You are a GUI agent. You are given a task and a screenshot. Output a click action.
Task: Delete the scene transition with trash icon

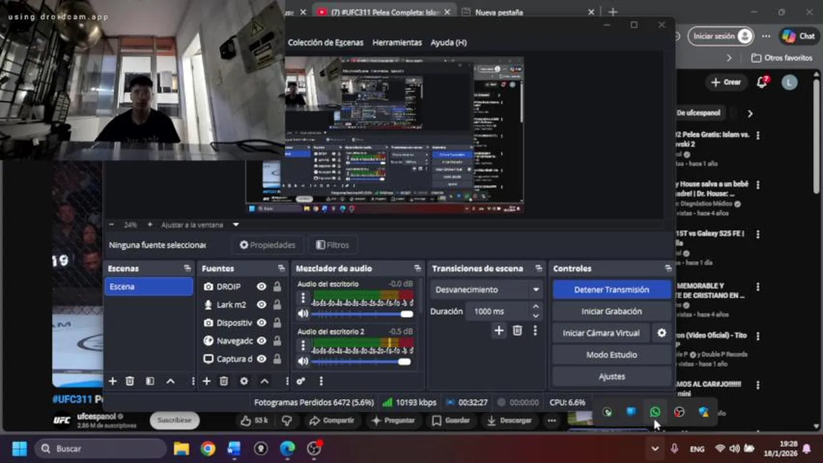tap(517, 331)
